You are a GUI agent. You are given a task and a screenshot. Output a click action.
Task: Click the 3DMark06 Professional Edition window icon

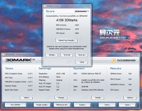point(3,55)
